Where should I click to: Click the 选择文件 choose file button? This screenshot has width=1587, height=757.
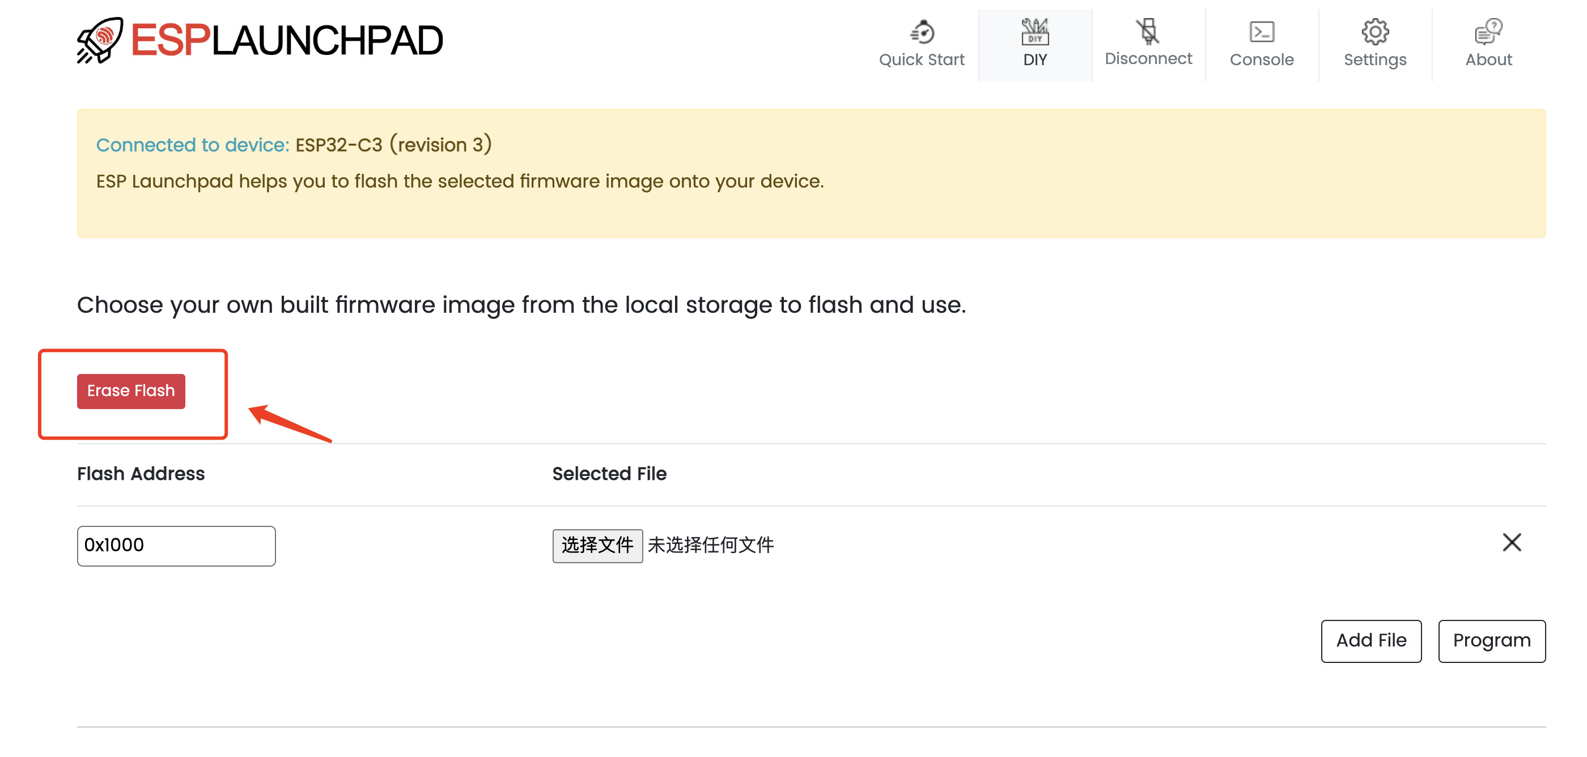coord(597,546)
